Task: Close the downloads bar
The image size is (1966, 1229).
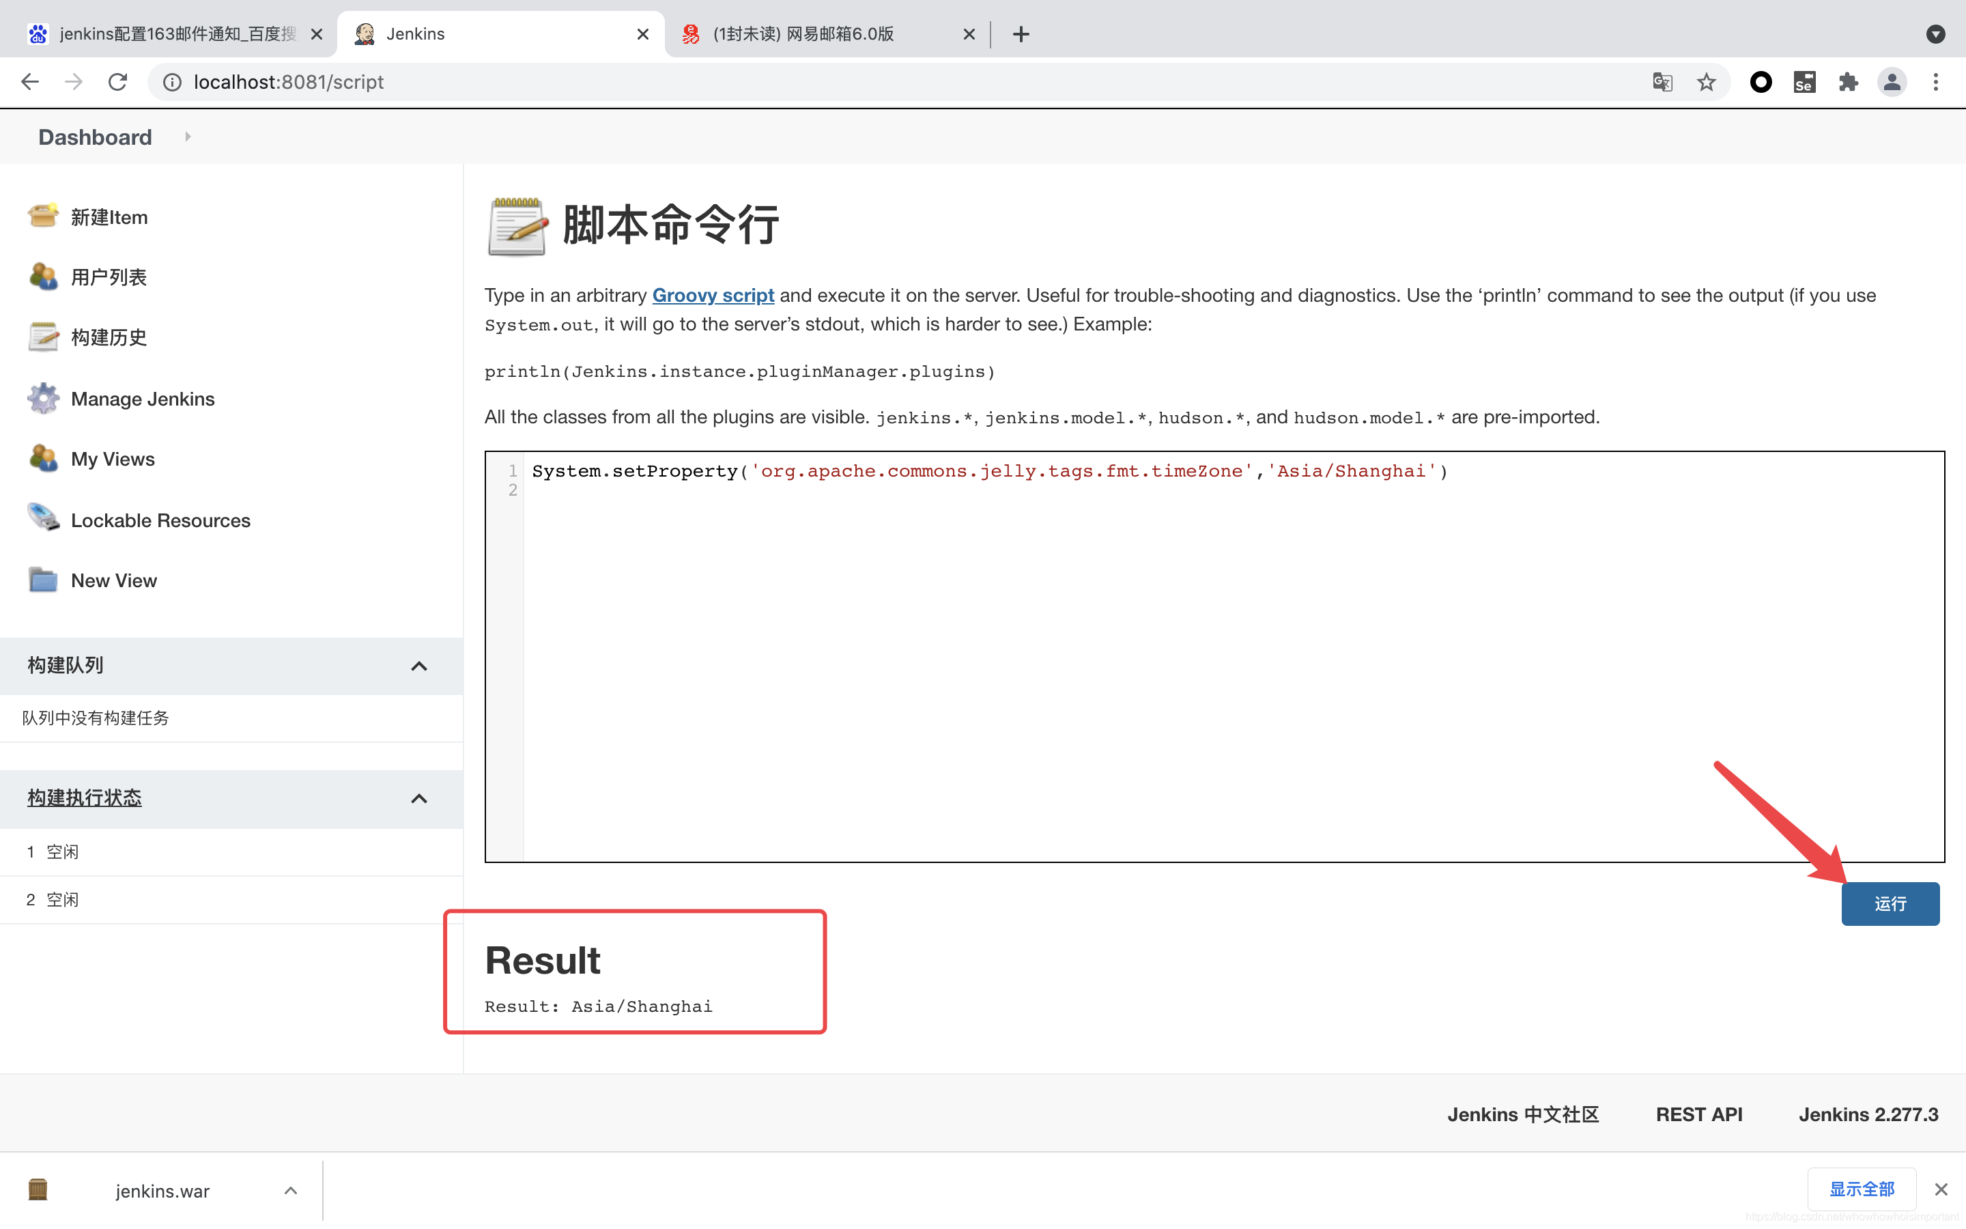Action: 1941,1190
